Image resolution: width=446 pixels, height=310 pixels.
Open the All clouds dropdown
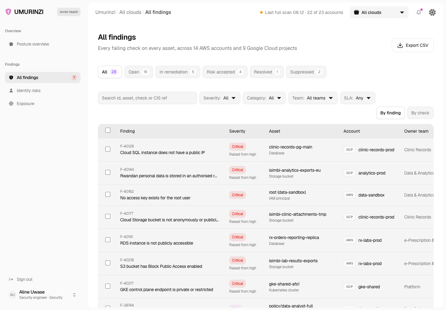pos(379,12)
